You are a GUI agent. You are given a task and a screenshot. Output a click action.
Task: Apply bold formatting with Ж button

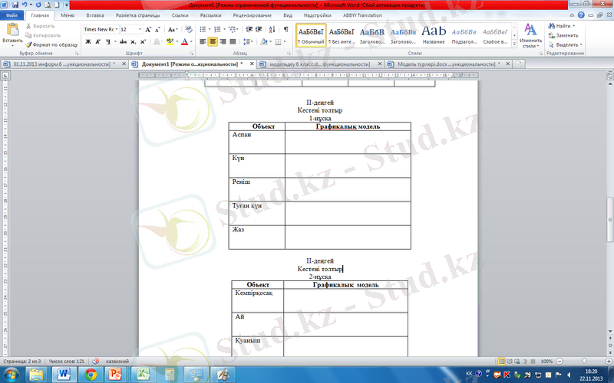click(x=87, y=41)
